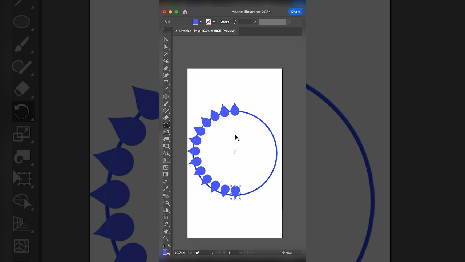Select the Gradient tool
Screen dimensions: 465x262
click(x=166, y=174)
